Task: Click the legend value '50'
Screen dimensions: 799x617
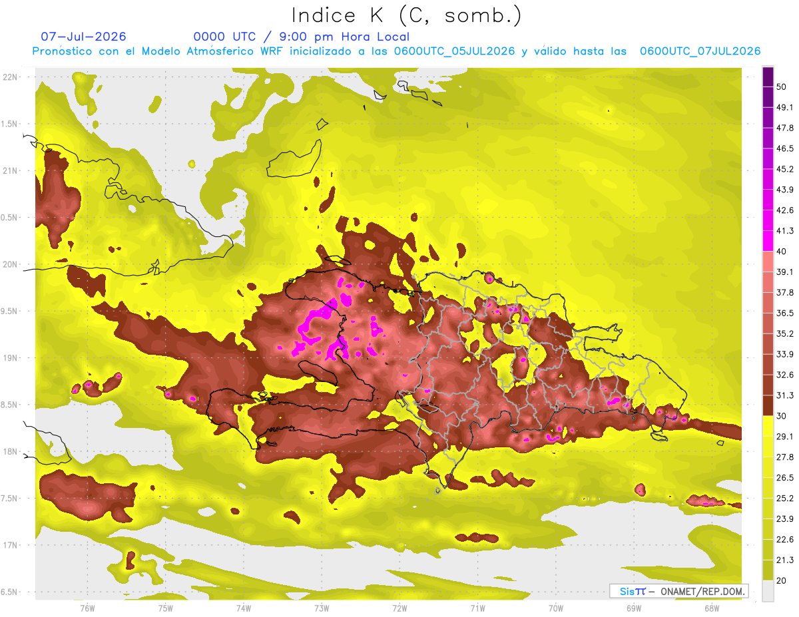Action: (782, 87)
